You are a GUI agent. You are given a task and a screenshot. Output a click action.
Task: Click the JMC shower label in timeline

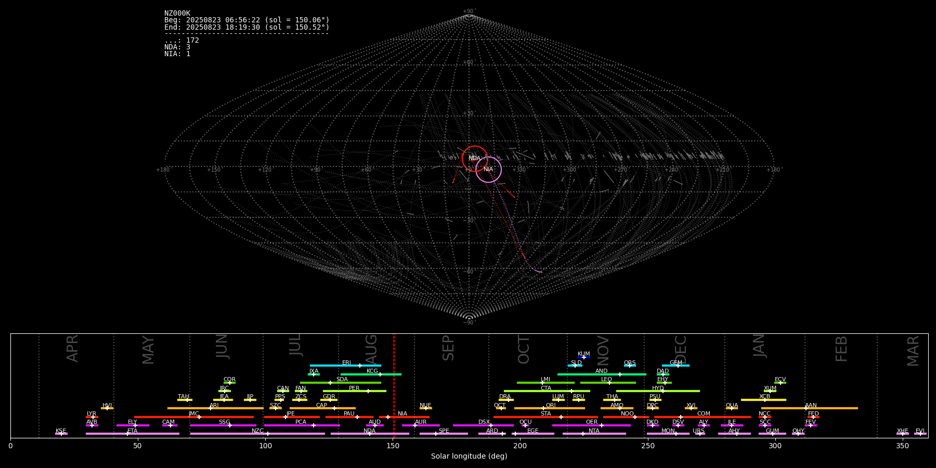pos(194,414)
